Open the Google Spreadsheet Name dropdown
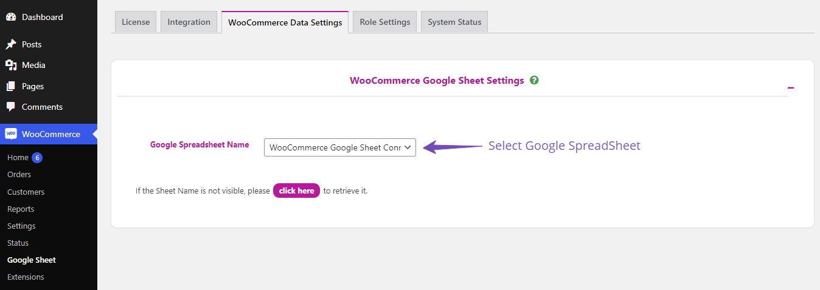Image resolution: width=820 pixels, height=290 pixels. 340,147
